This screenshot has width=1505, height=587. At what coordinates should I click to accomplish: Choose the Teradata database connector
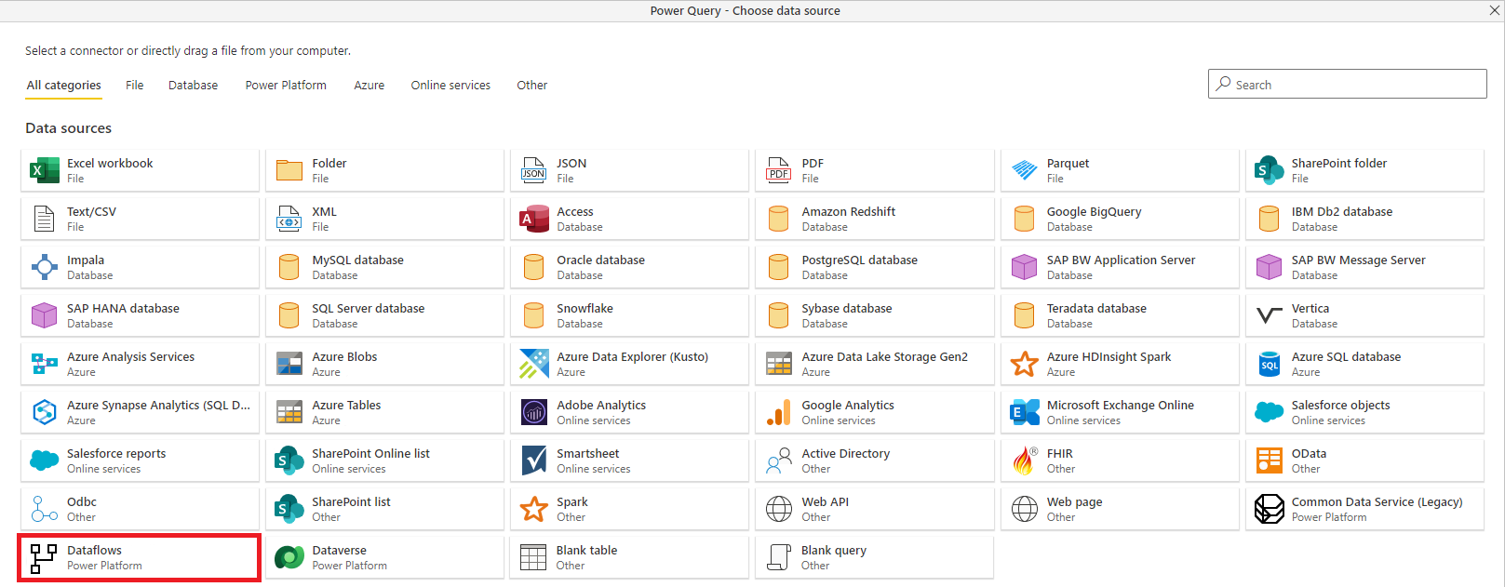tap(1119, 315)
